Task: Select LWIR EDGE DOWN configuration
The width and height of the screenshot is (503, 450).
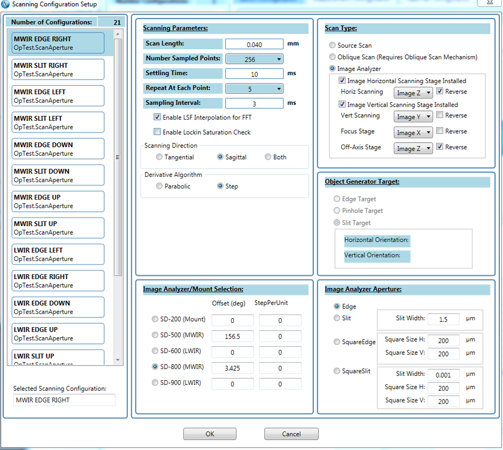Action: (56, 307)
